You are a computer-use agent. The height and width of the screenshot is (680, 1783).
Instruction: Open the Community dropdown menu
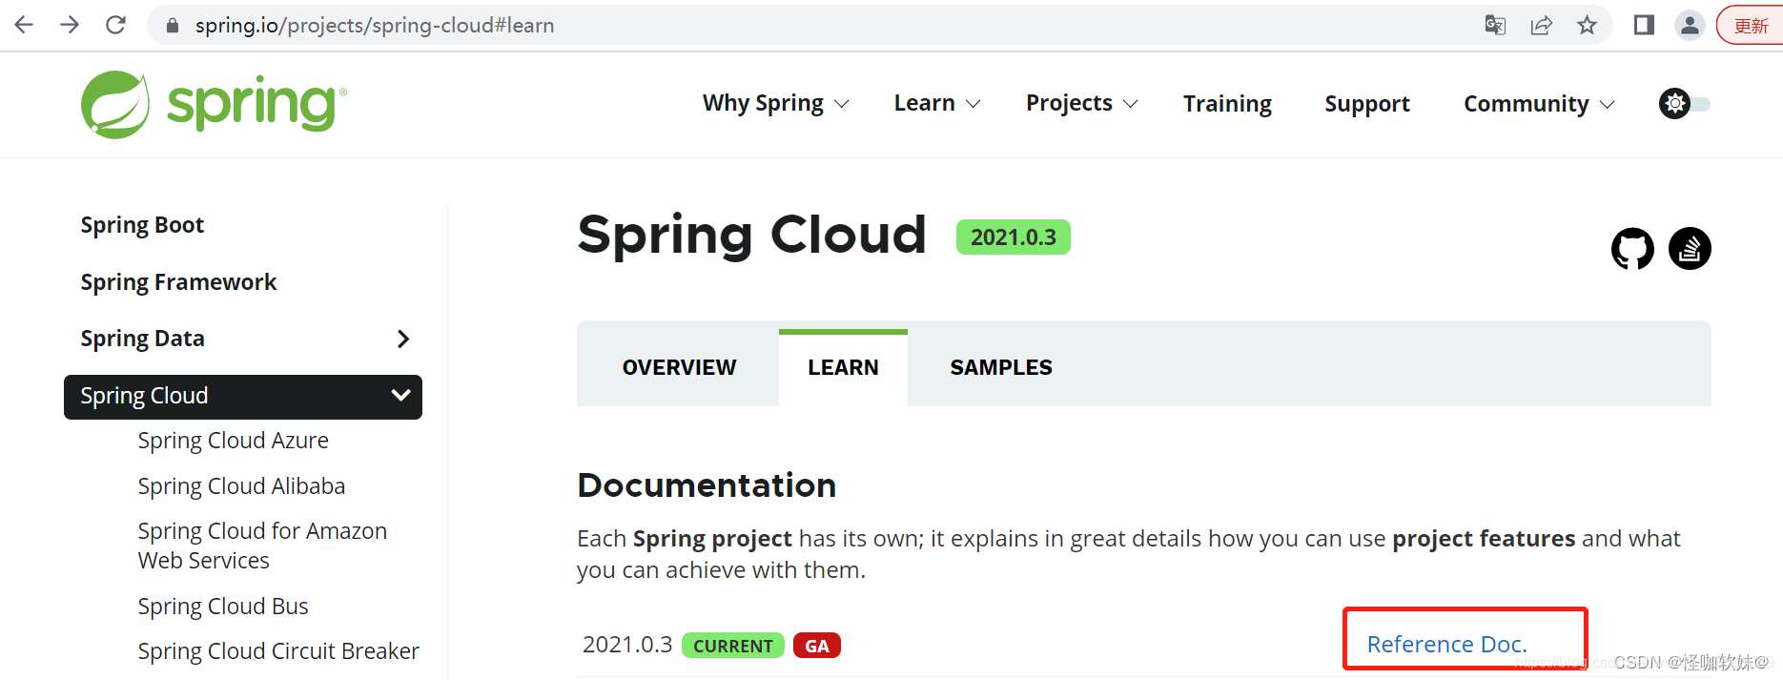coord(1538,104)
